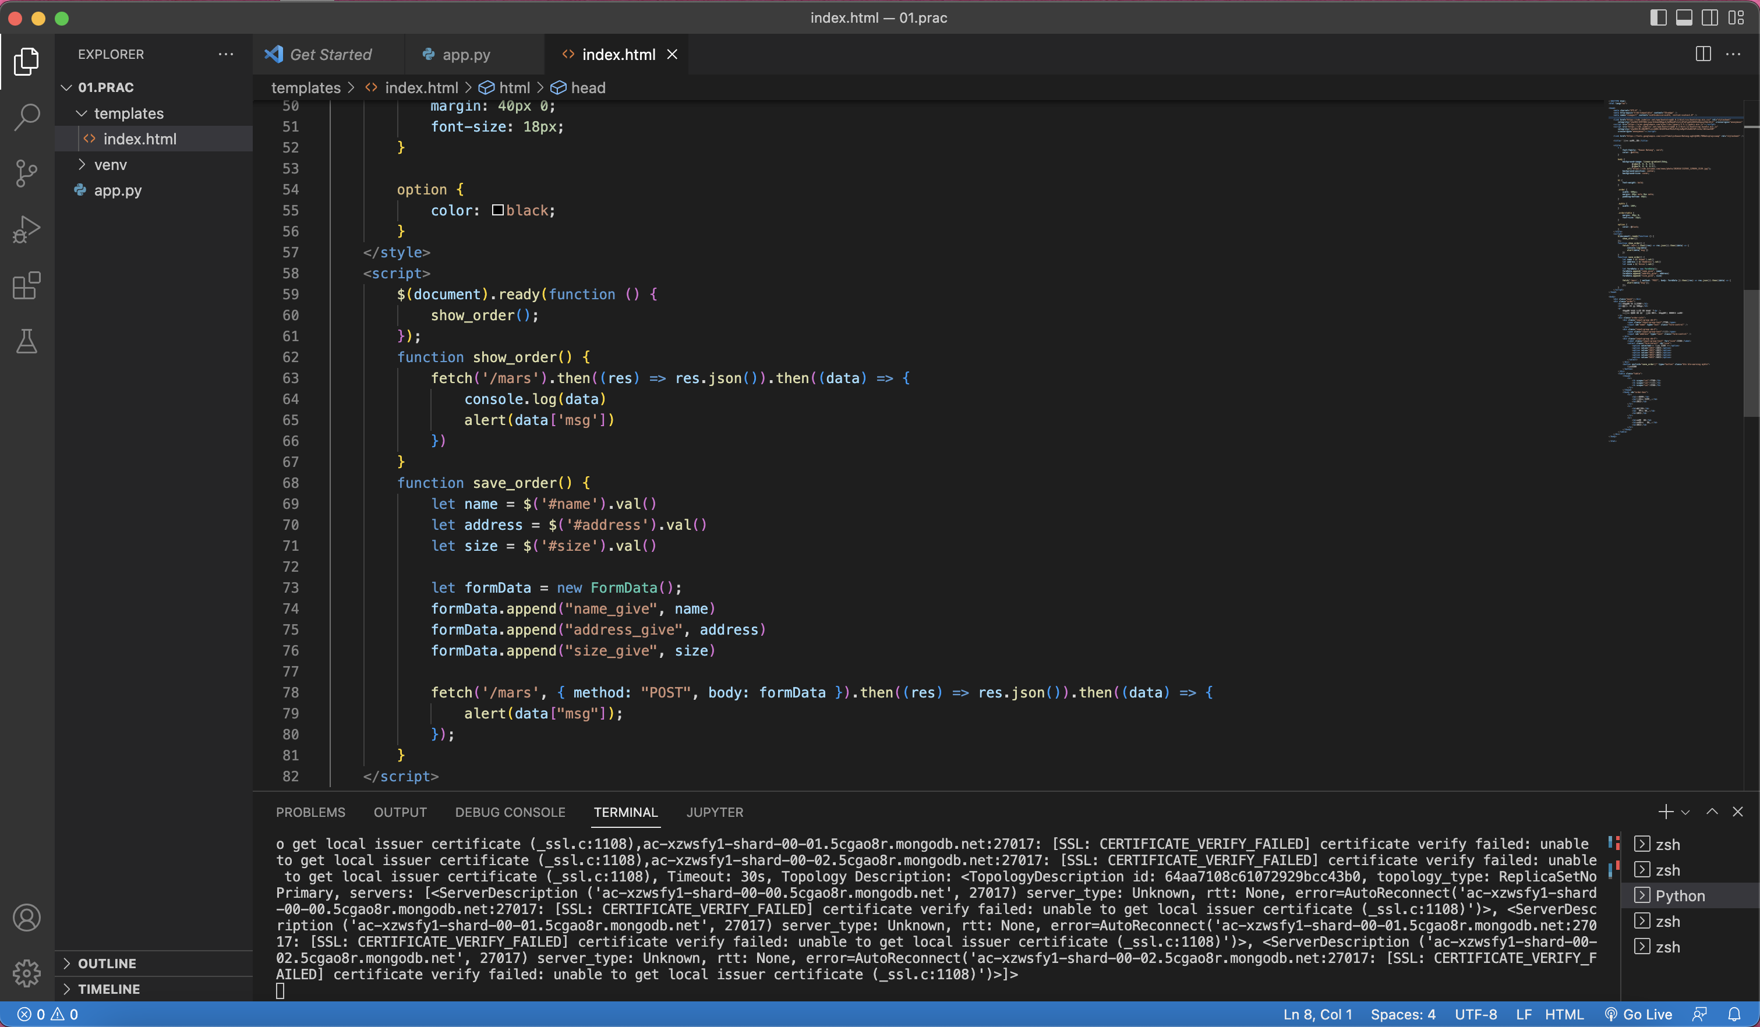Open the Accounts menu icon

[27, 918]
